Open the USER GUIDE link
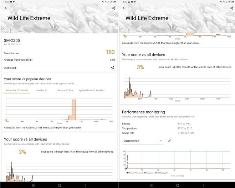Screen dimensions: 235x188 click(10, 68)
